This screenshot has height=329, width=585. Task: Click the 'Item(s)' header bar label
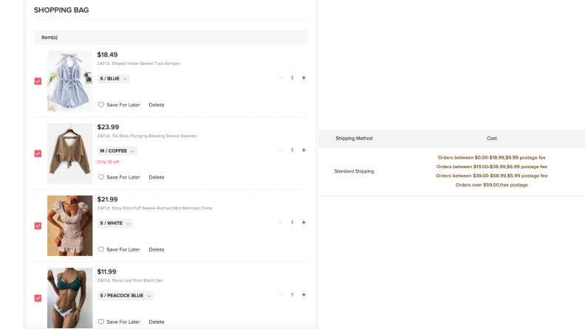(x=49, y=38)
